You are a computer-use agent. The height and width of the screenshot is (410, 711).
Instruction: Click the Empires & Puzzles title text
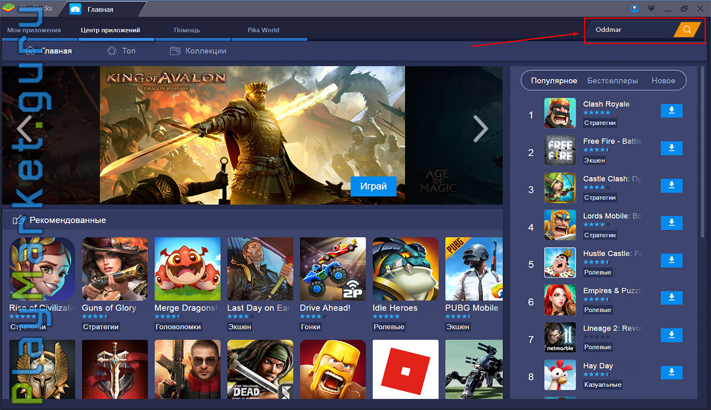(613, 291)
